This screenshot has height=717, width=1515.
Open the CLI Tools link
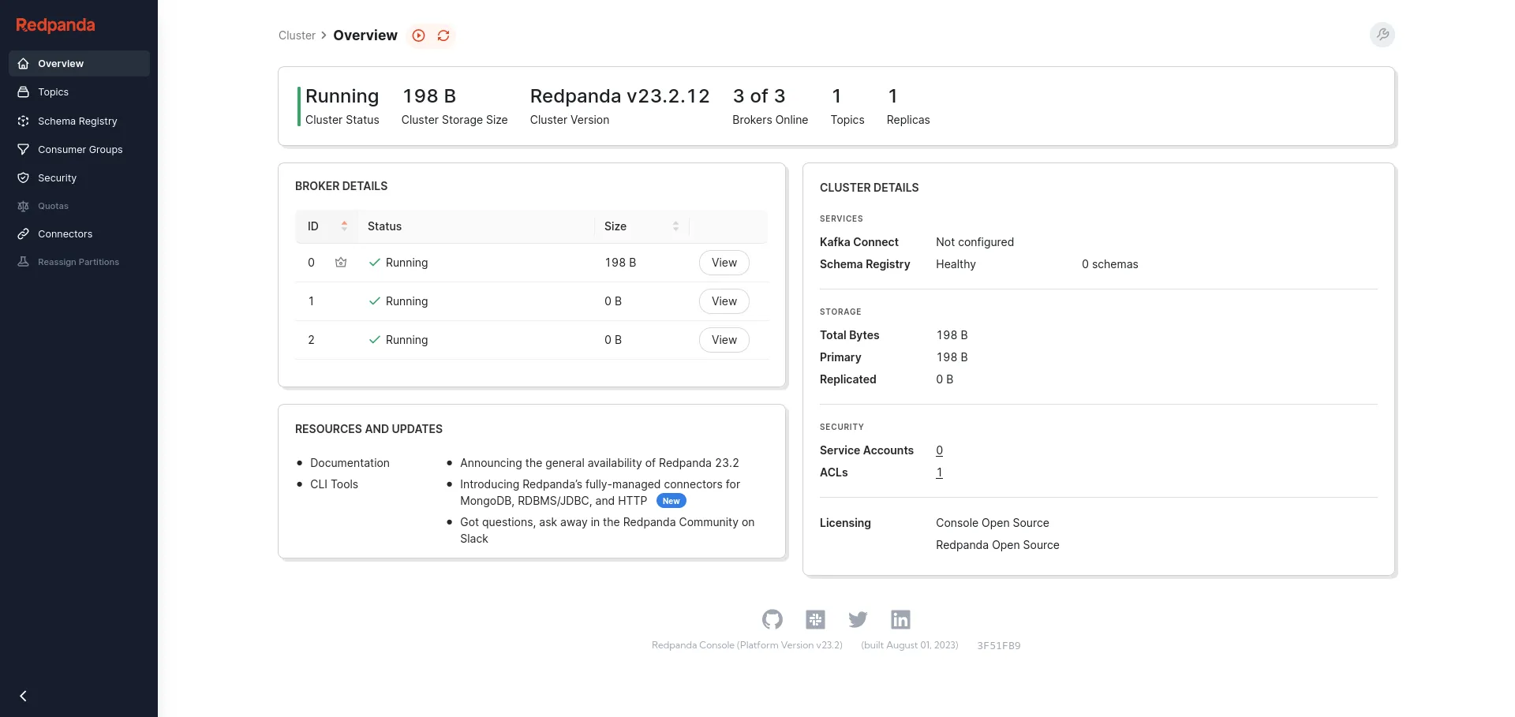click(334, 484)
